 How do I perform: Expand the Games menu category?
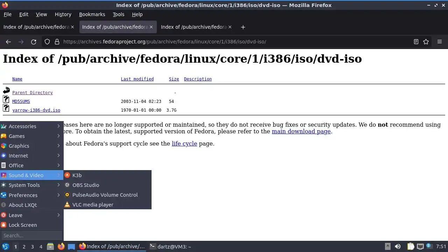click(31, 136)
